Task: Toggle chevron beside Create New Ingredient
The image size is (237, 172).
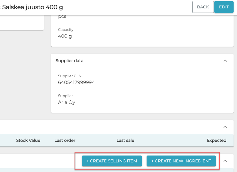Action: [x=225, y=161]
